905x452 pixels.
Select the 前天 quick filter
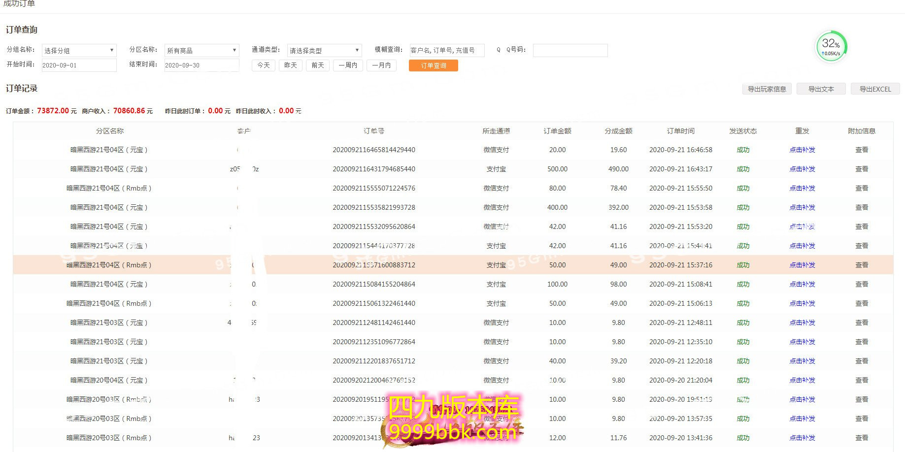[x=318, y=65]
